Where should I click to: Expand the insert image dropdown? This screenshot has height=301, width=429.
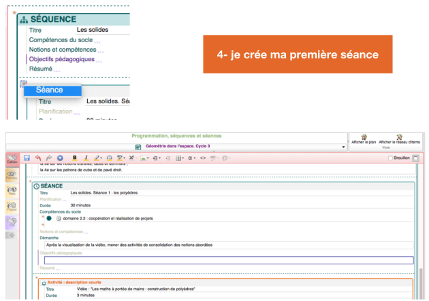pyautogui.click(x=149, y=158)
